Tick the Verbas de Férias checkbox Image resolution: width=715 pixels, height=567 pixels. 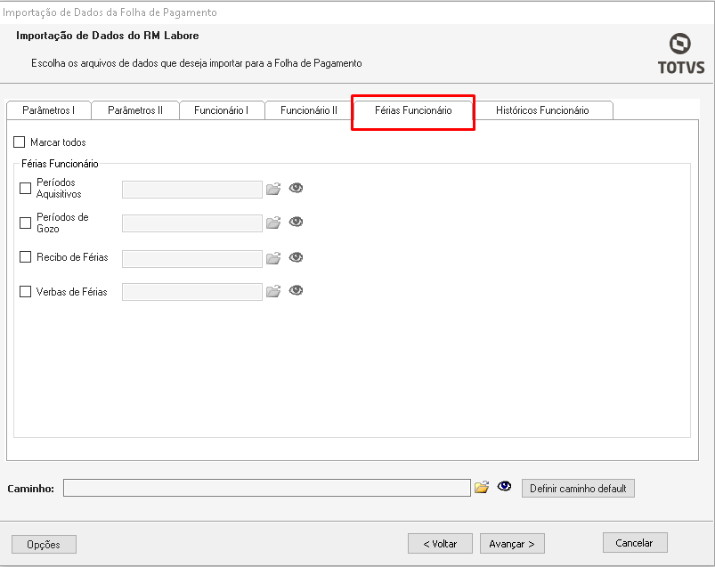(x=26, y=292)
